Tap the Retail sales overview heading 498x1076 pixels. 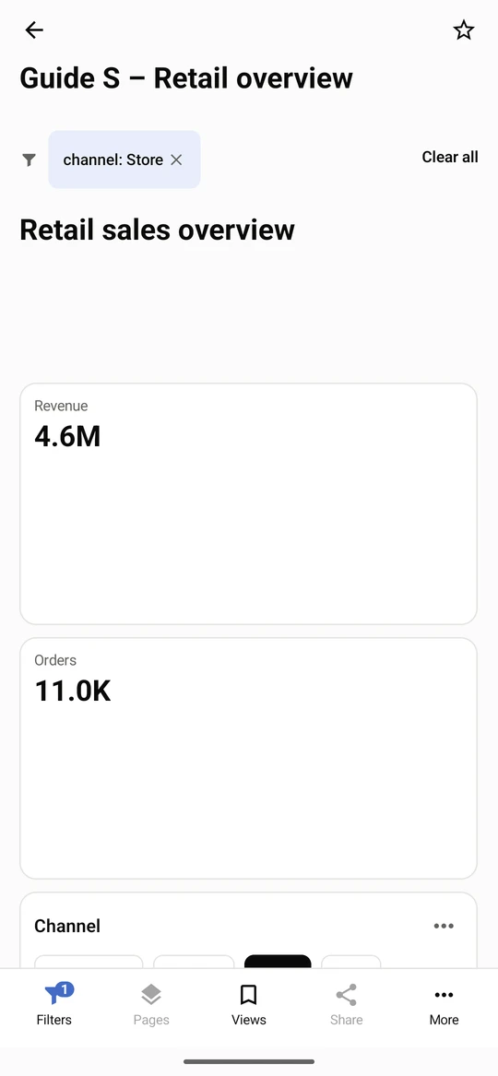[157, 230]
